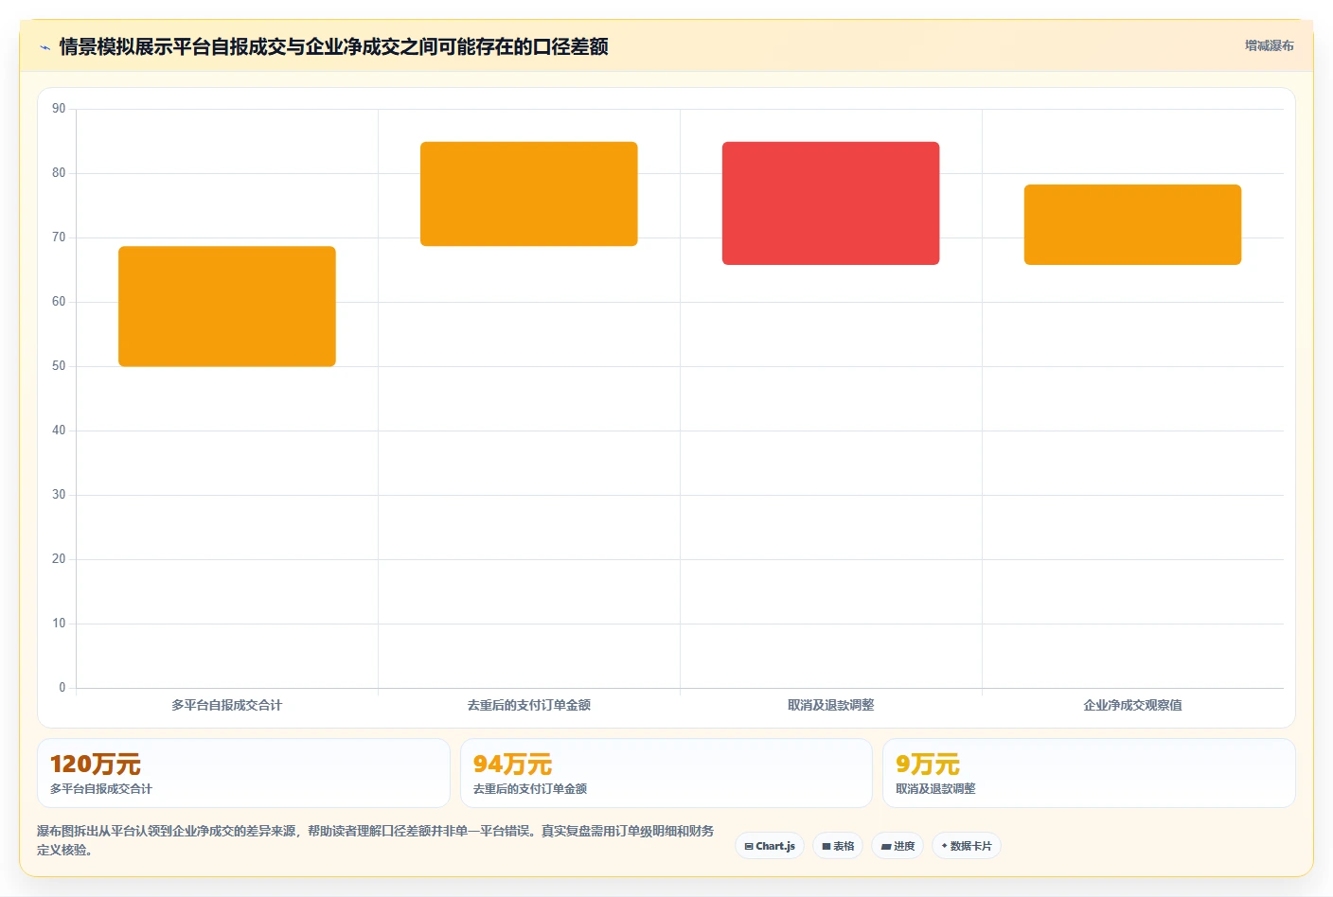Click the 表格 chip
The height and width of the screenshot is (897, 1333).
point(838,846)
